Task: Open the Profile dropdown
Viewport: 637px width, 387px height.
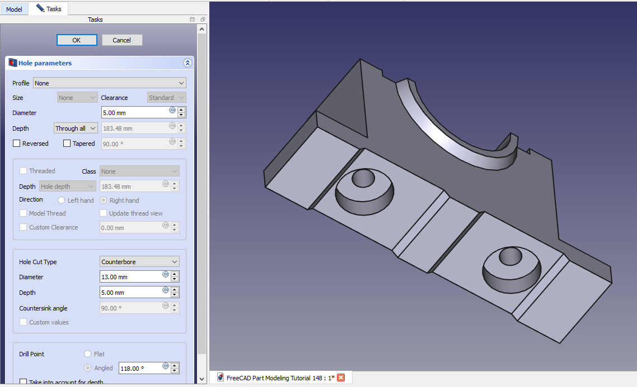Action: pyautogui.click(x=109, y=83)
